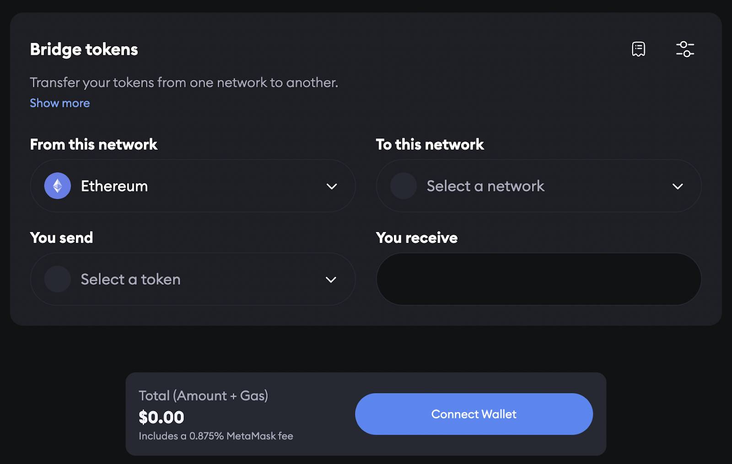Screen dimensions: 732x464
Task: Expand the Select a token chevron
Action: tap(331, 279)
